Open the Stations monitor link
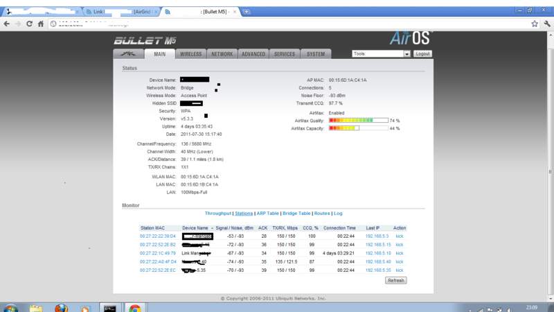The image size is (554, 312). coord(244,214)
